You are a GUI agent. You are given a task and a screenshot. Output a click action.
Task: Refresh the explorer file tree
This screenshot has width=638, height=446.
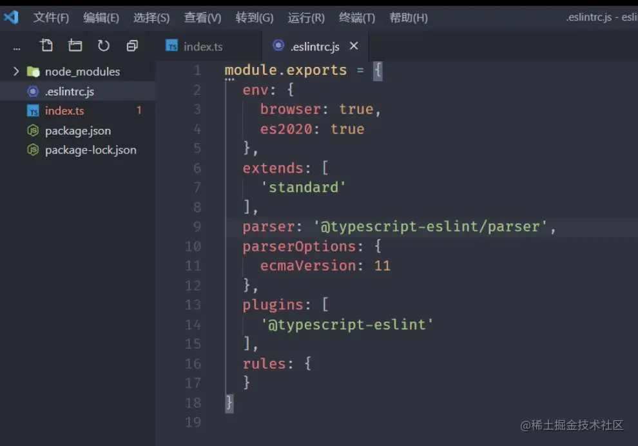[x=103, y=45]
